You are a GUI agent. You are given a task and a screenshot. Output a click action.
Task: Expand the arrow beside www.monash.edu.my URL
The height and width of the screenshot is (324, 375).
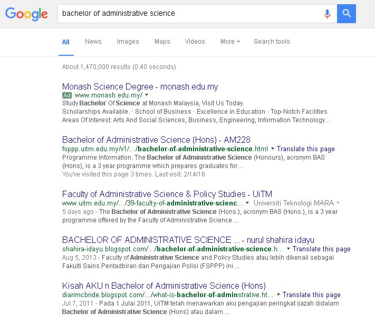point(147,95)
